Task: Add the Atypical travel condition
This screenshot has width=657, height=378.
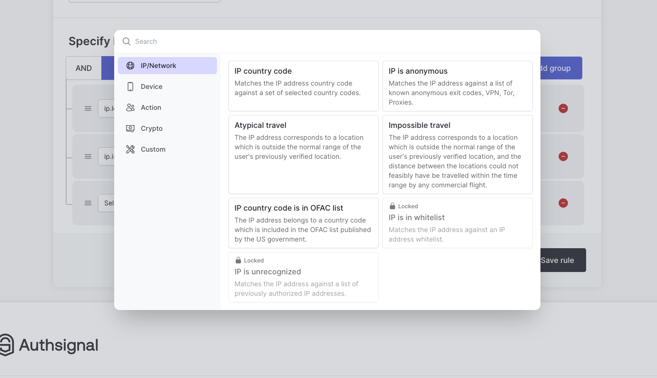Action: pyautogui.click(x=304, y=154)
